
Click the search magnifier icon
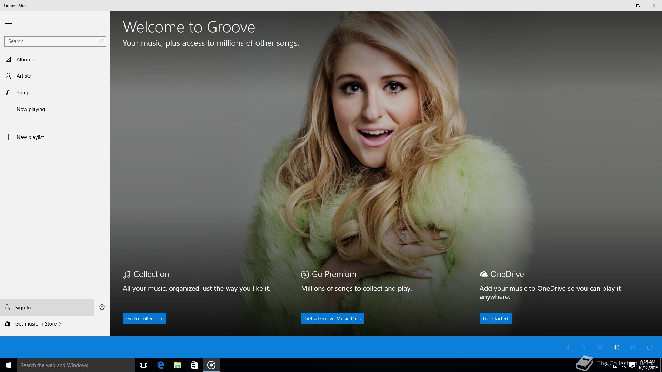pyautogui.click(x=100, y=41)
